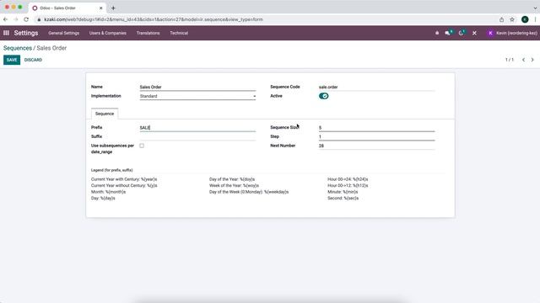Click the Suffix input field

tap(197, 136)
